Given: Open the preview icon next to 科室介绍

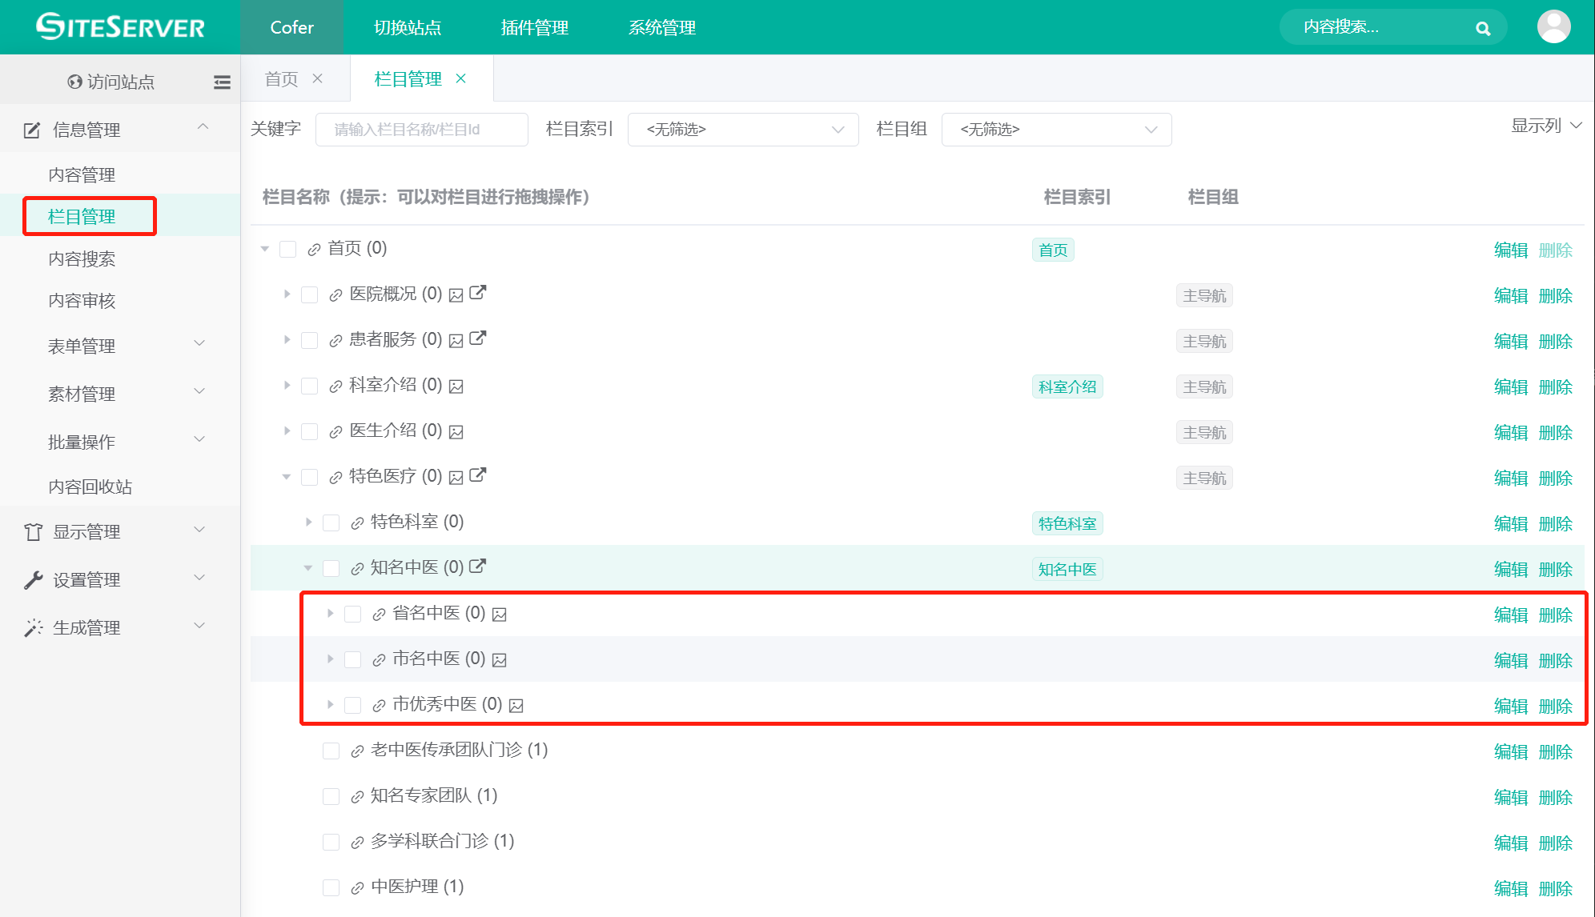Looking at the screenshot, I should coord(456,386).
